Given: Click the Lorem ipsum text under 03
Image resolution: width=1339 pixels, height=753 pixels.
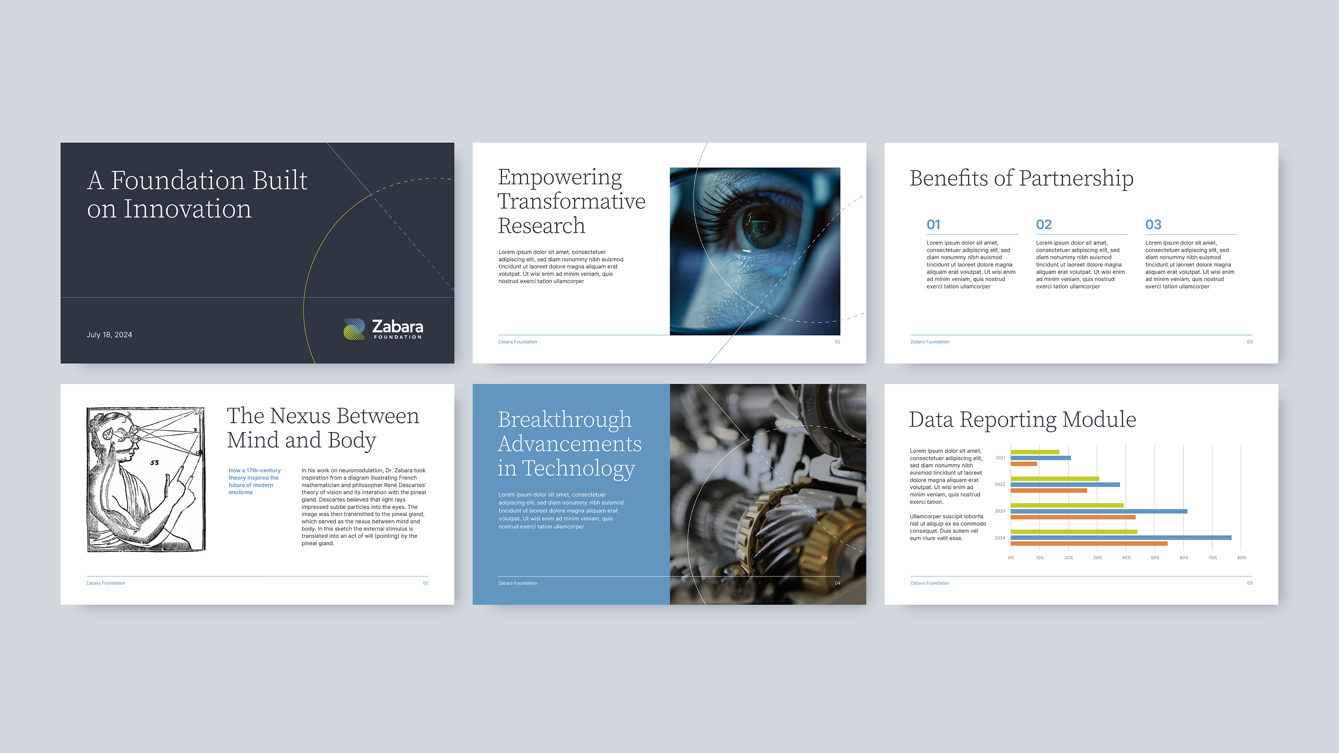Looking at the screenshot, I should tap(1190, 265).
